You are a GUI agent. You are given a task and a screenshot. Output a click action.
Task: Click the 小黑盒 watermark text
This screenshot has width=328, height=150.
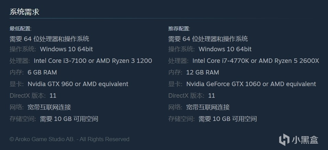tap(305, 139)
